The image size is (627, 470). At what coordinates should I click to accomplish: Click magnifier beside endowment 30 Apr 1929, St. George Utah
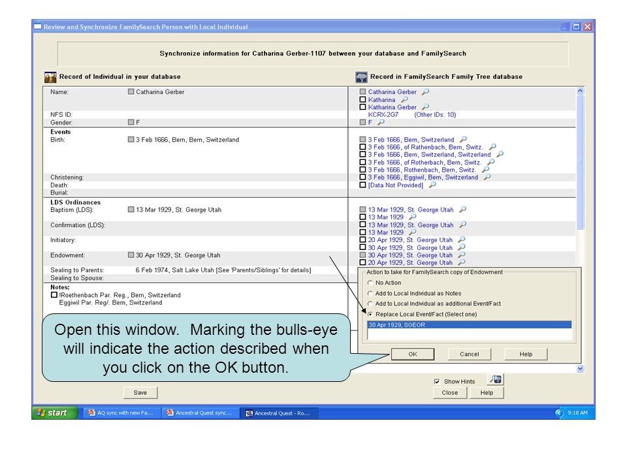tap(462, 255)
